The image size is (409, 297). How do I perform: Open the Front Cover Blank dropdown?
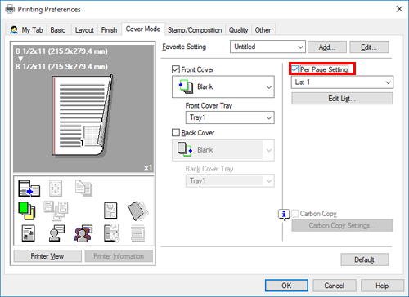tap(223, 86)
